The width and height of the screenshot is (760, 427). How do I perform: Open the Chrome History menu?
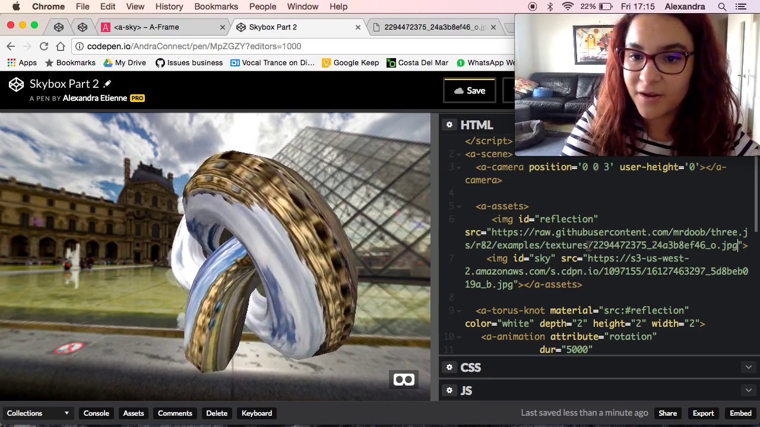click(169, 7)
